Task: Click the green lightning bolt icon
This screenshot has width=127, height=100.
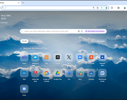Action: tap(102, 8)
